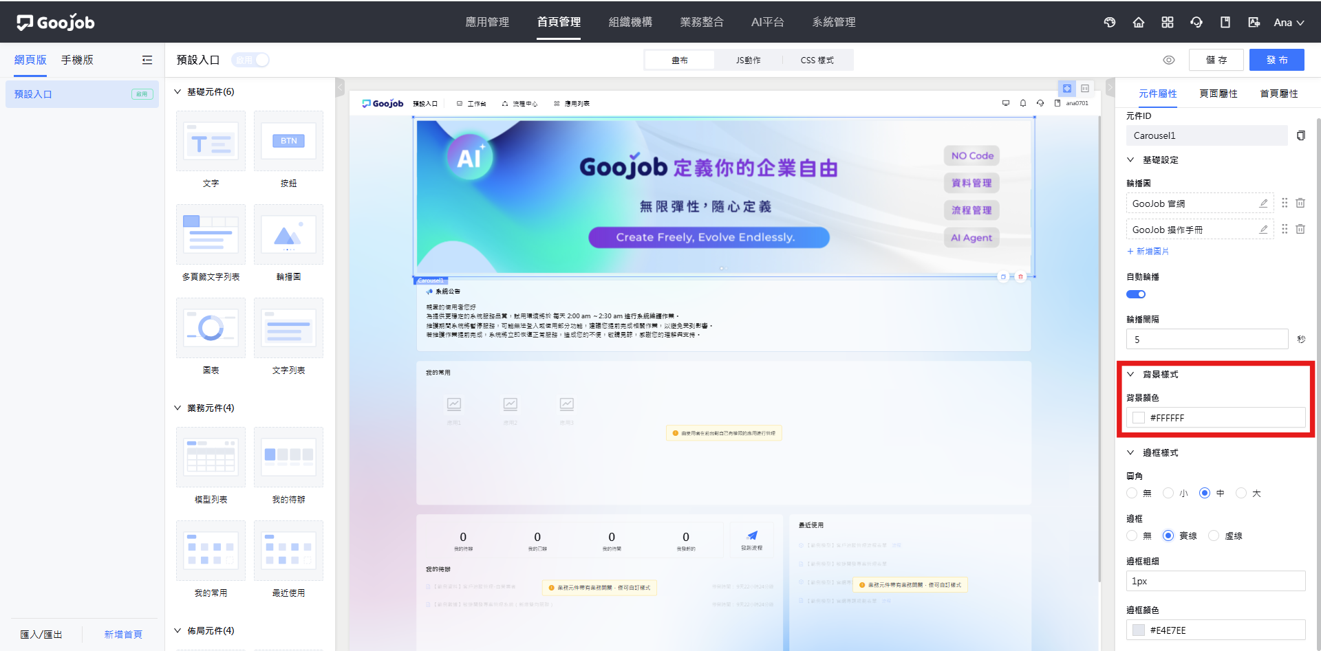Select the actual-size canvas view icon
The height and width of the screenshot is (651, 1321).
coord(1085,89)
